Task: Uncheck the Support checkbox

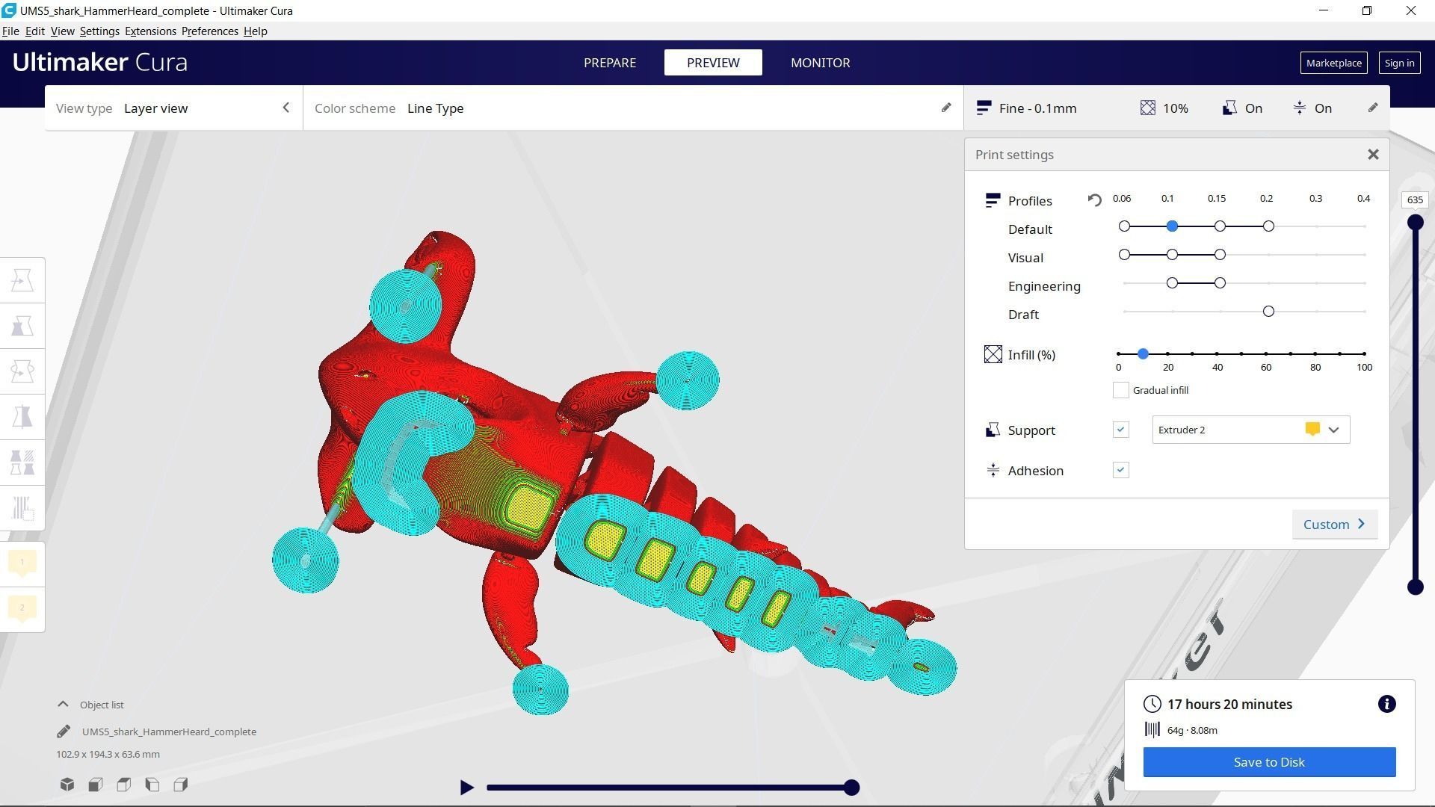Action: coord(1120,430)
